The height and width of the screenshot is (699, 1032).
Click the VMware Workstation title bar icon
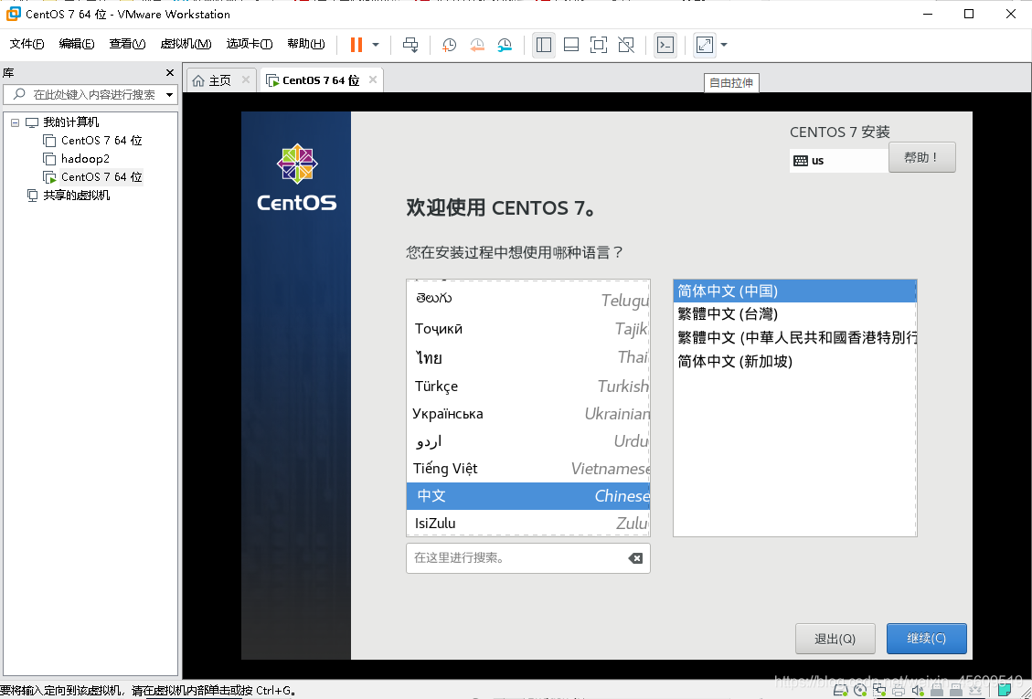coord(13,14)
